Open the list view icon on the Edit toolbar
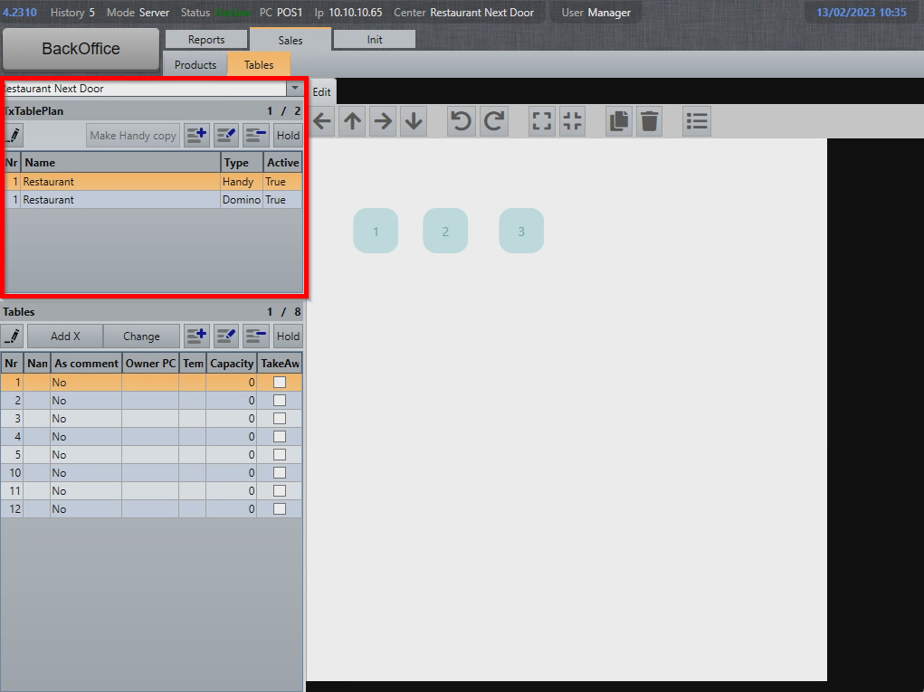Image resolution: width=924 pixels, height=692 pixels. coord(696,120)
